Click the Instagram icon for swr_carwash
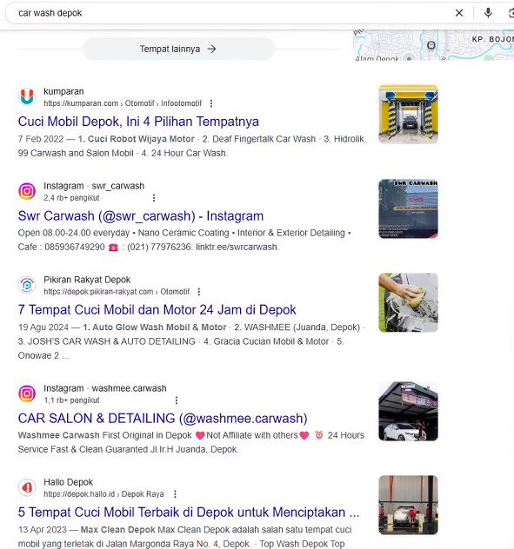The width and height of the screenshot is (514, 549). (x=27, y=191)
